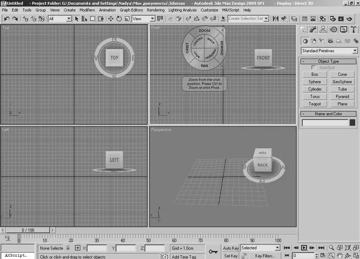
Task: Open Standard Primitives category dropdown
Action: [329, 51]
